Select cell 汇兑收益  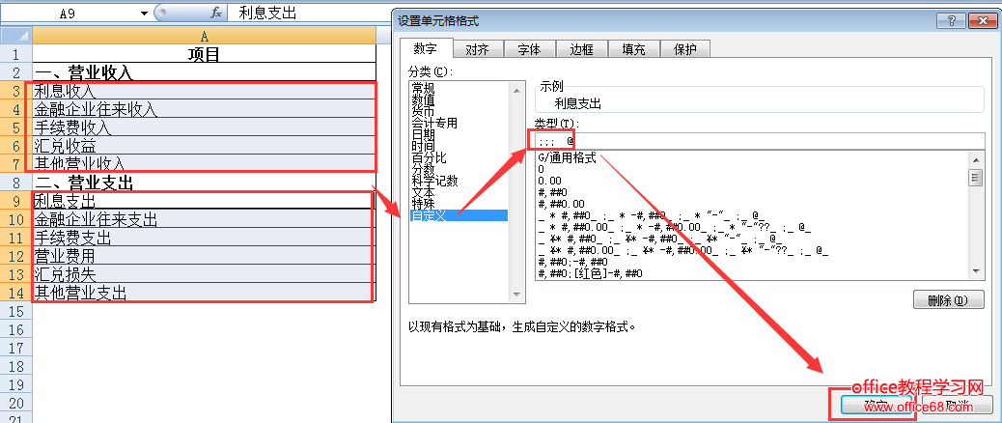pos(204,147)
